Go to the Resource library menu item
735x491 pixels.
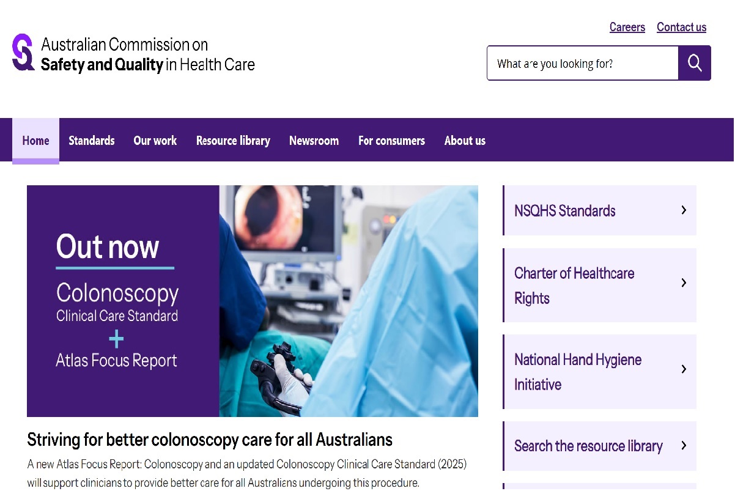[233, 141]
